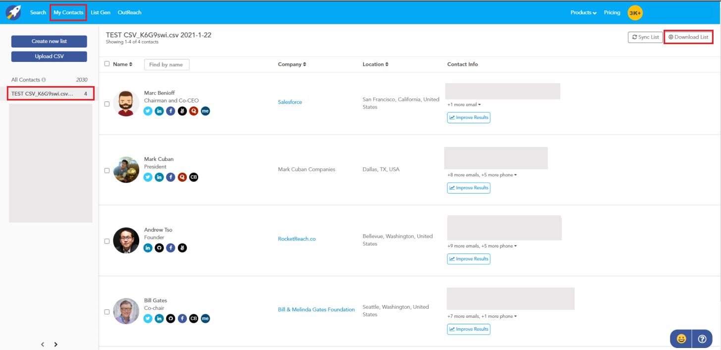Sort contacts by the Name column
This screenshot has height=350, width=721.
click(122, 64)
